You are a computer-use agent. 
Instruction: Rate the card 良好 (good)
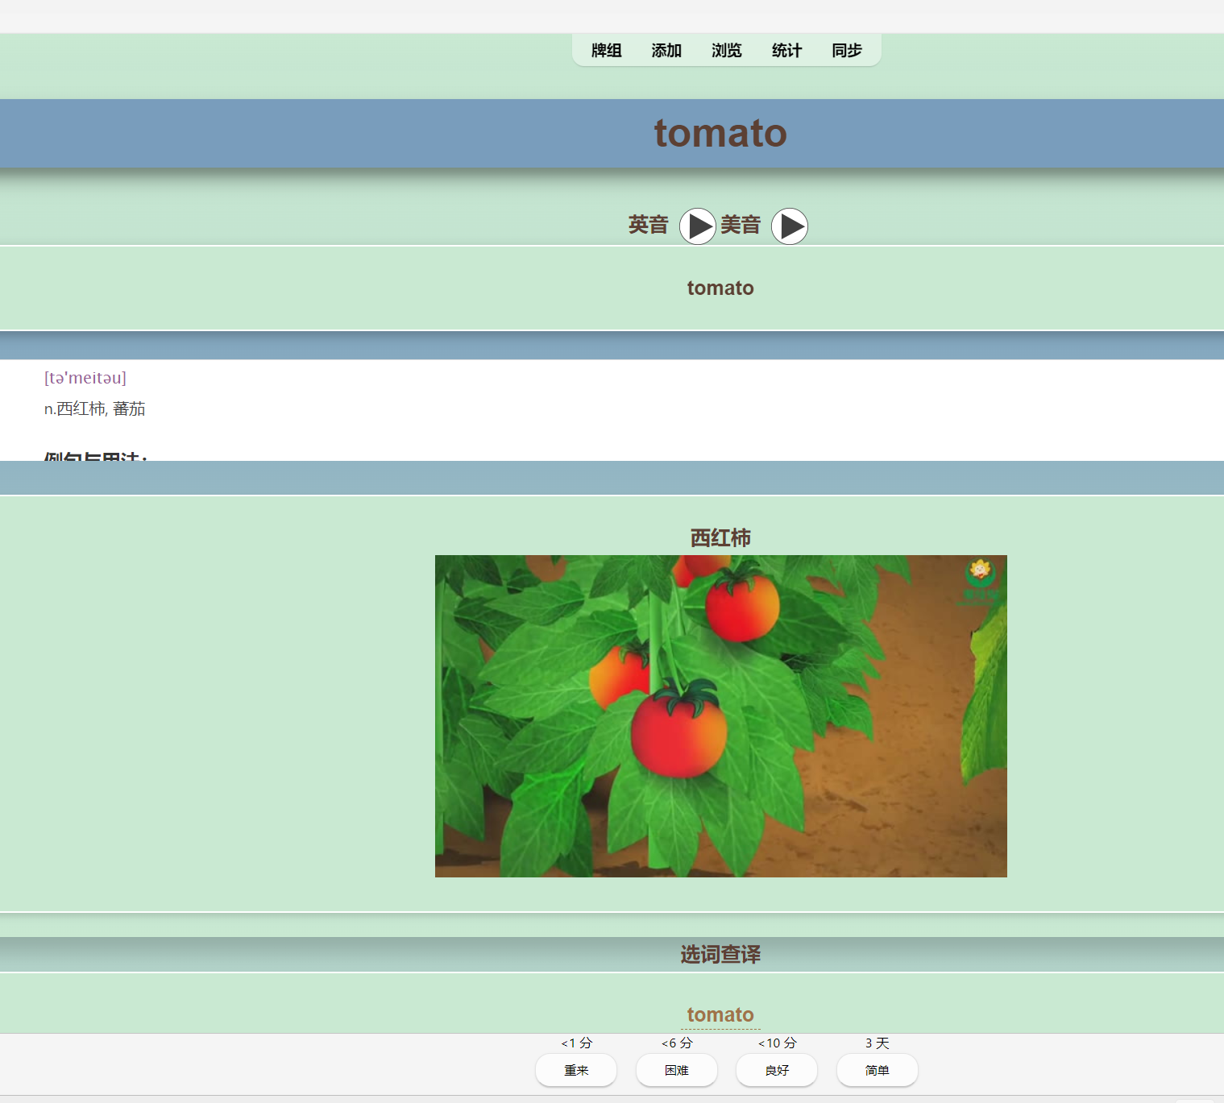(777, 1070)
